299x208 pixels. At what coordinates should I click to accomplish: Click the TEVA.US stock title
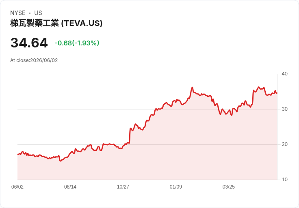(56, 23)
